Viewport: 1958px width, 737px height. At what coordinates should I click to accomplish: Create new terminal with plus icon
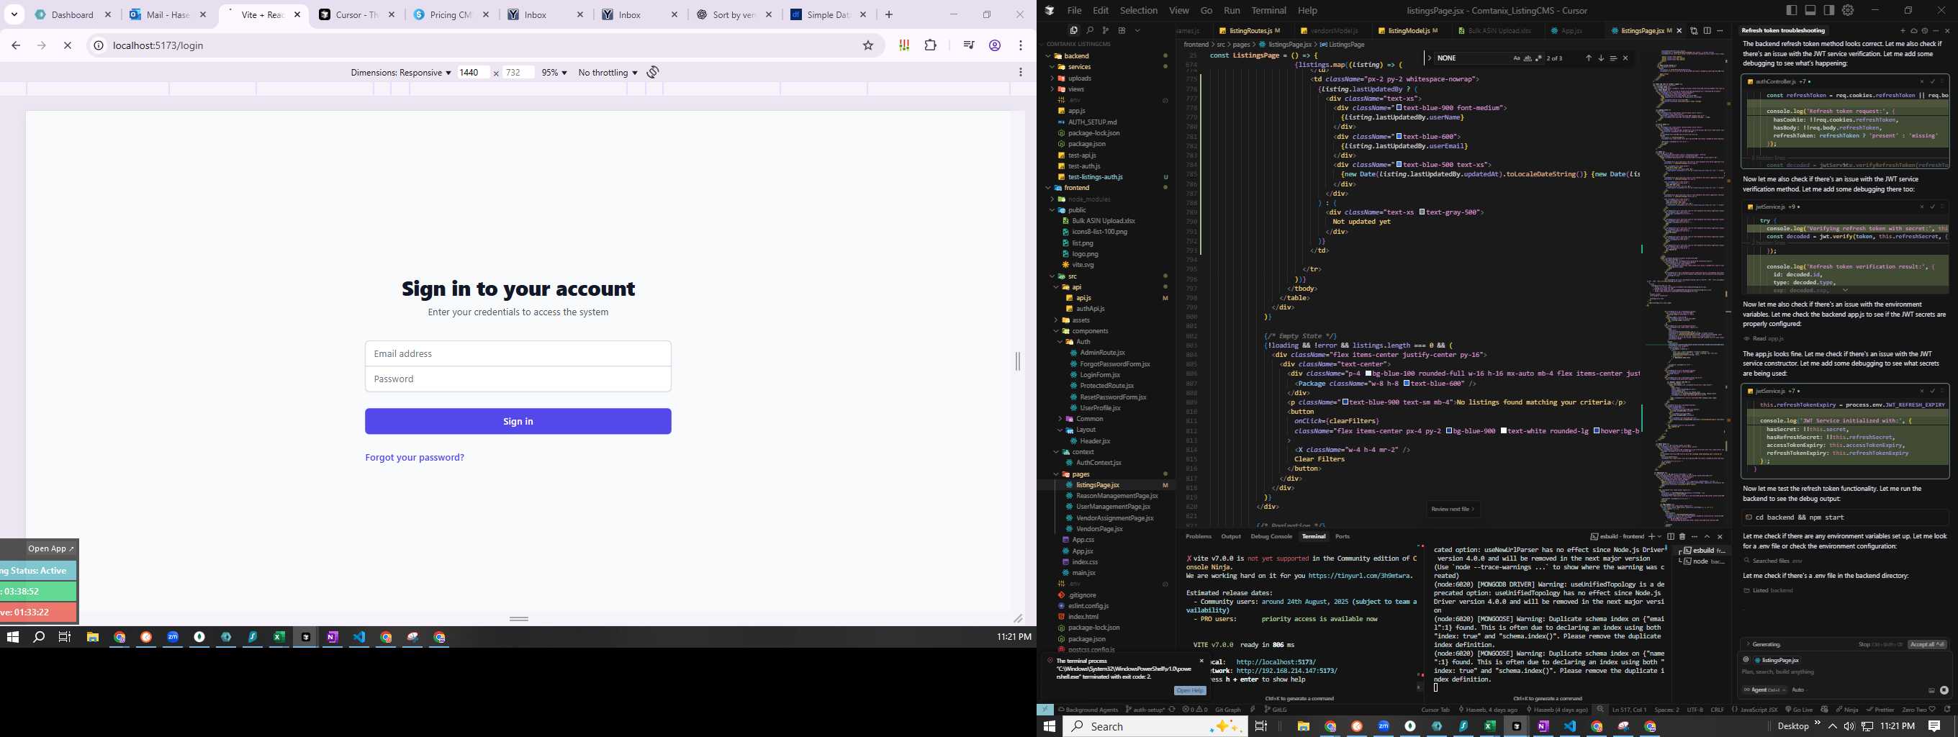[1651, 537]
